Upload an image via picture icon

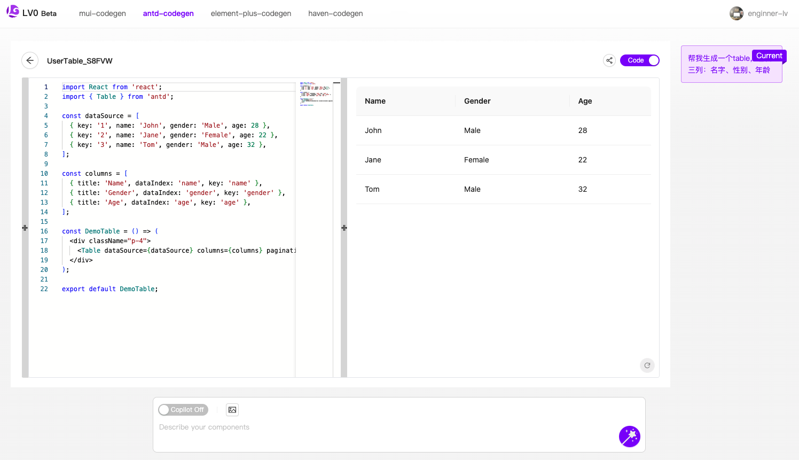coord(232,410)
